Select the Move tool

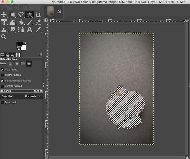click(x=4, y=14)
